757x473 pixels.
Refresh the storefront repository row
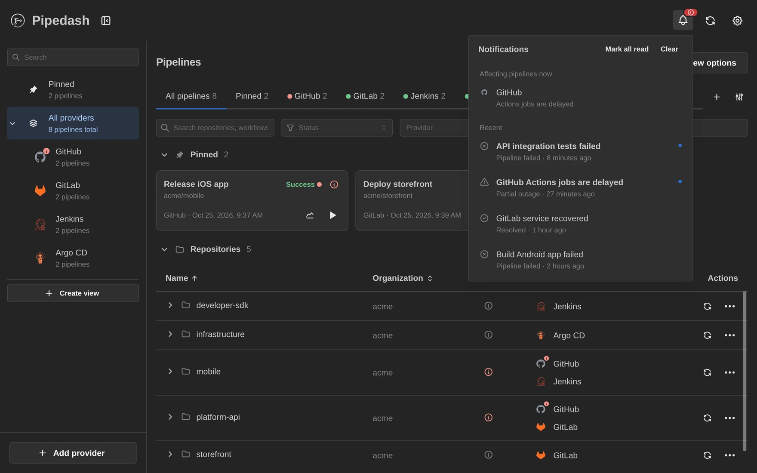pos(707,455)
